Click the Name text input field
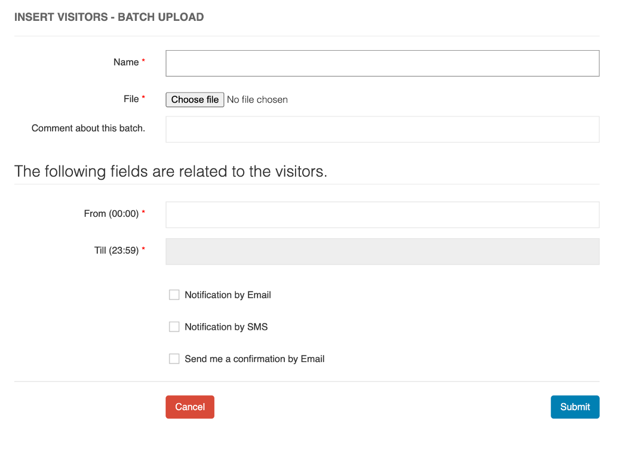 click(x=382, y=63)
